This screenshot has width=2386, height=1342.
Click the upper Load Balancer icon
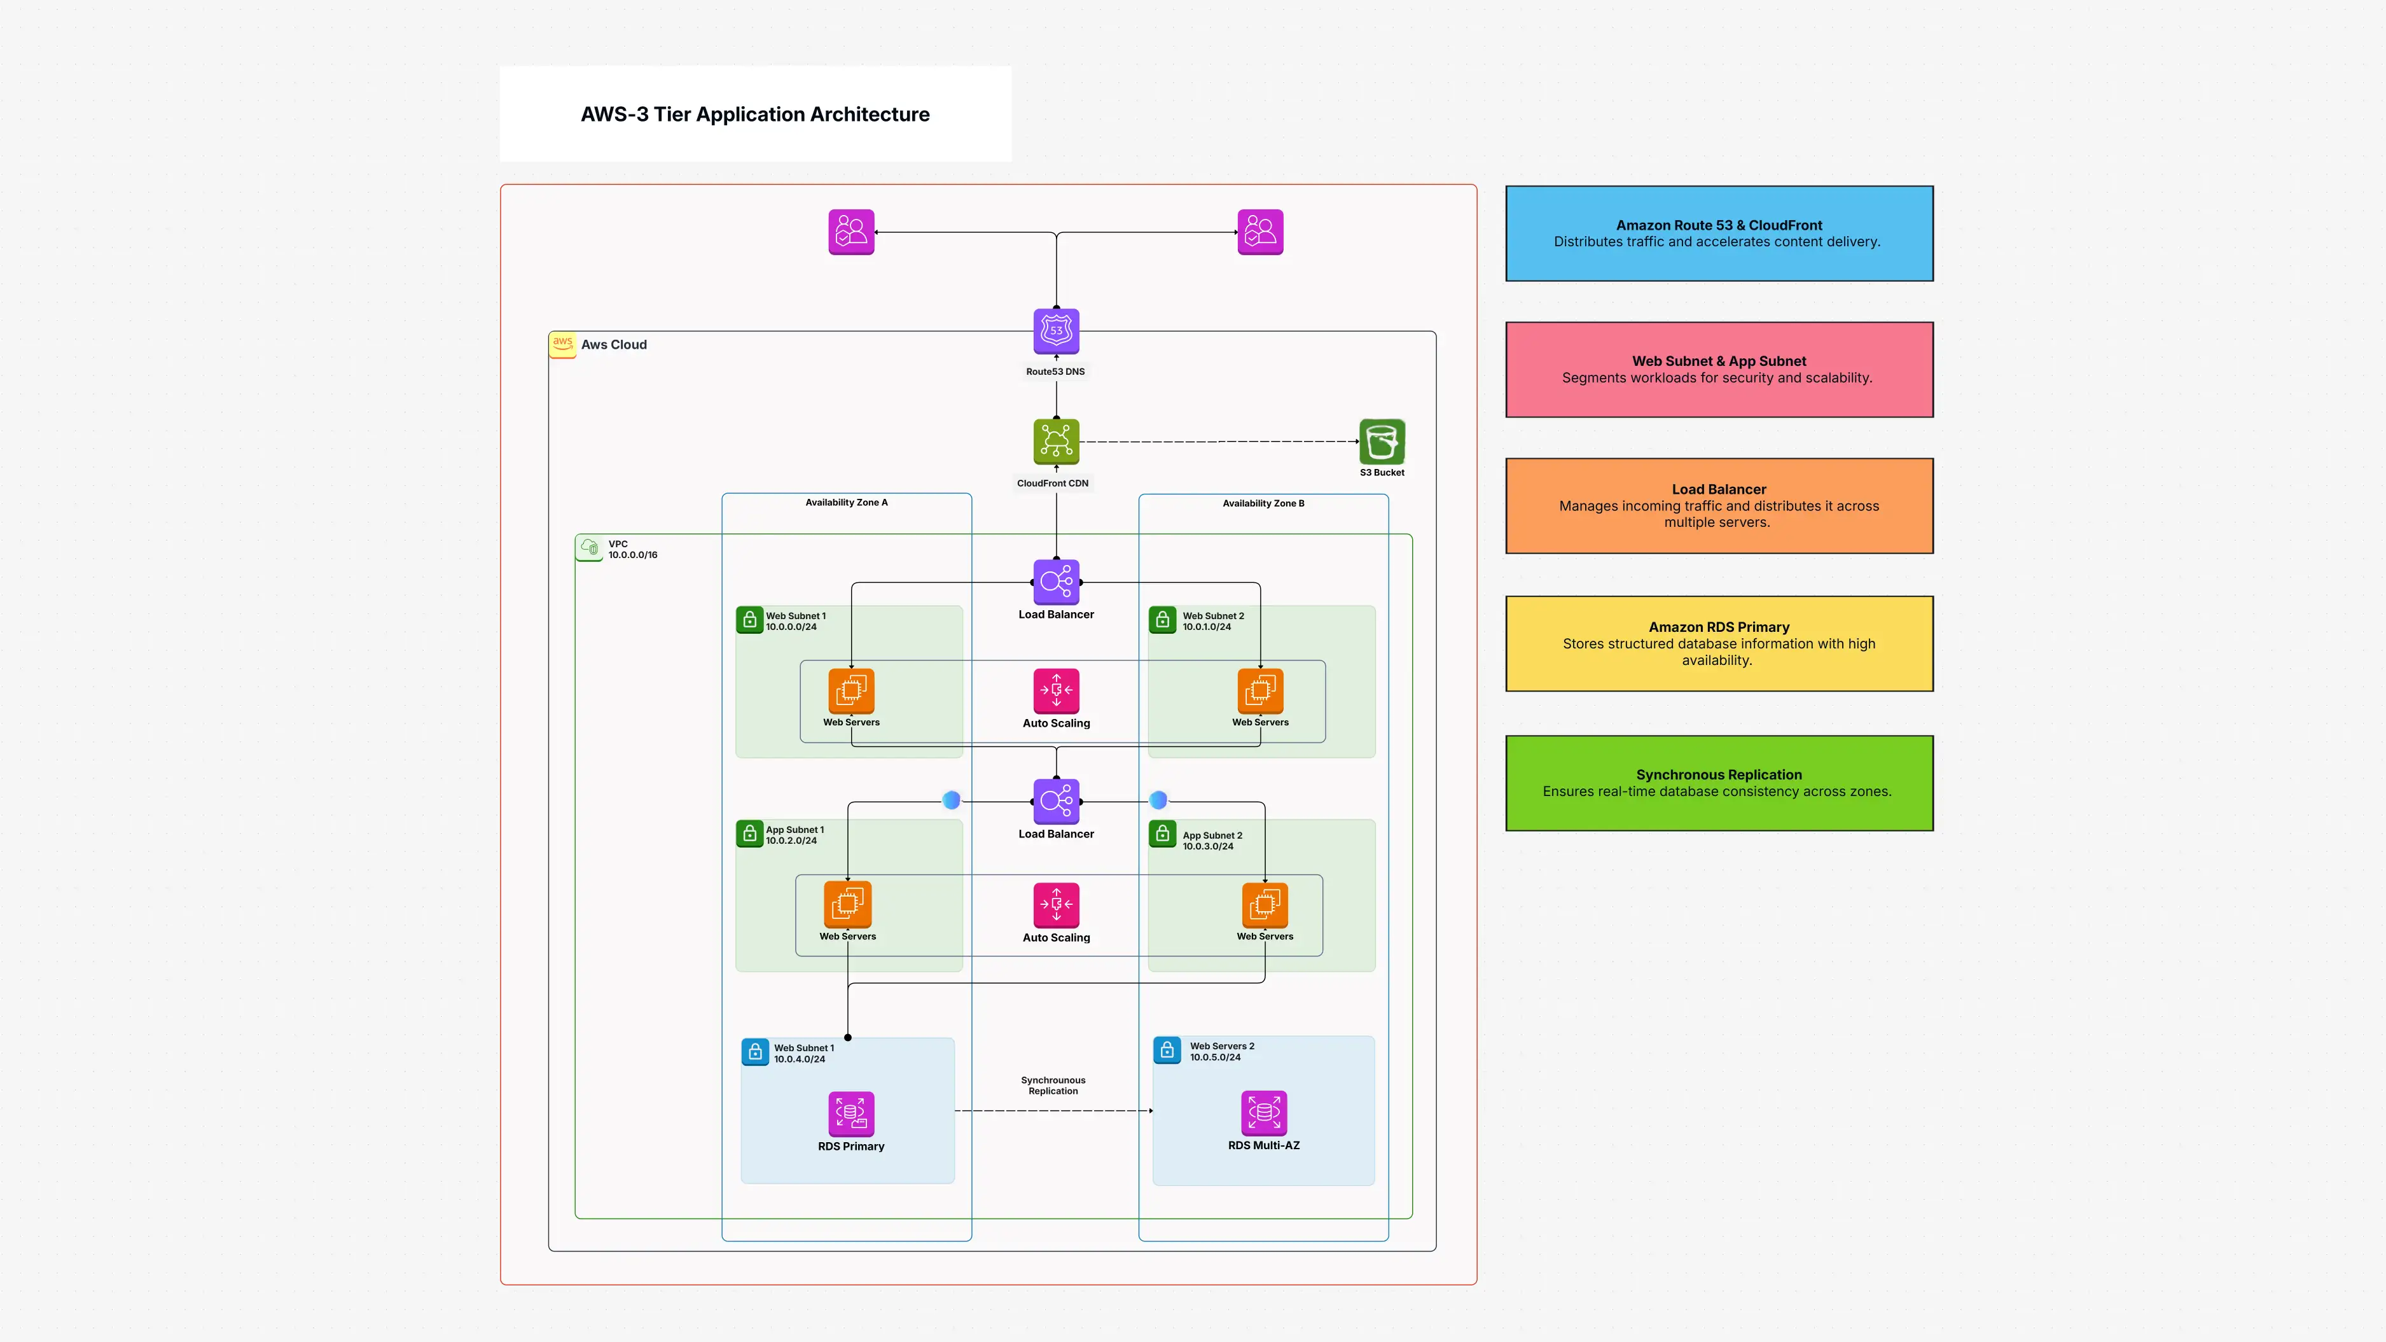[x=1056, y=582]
